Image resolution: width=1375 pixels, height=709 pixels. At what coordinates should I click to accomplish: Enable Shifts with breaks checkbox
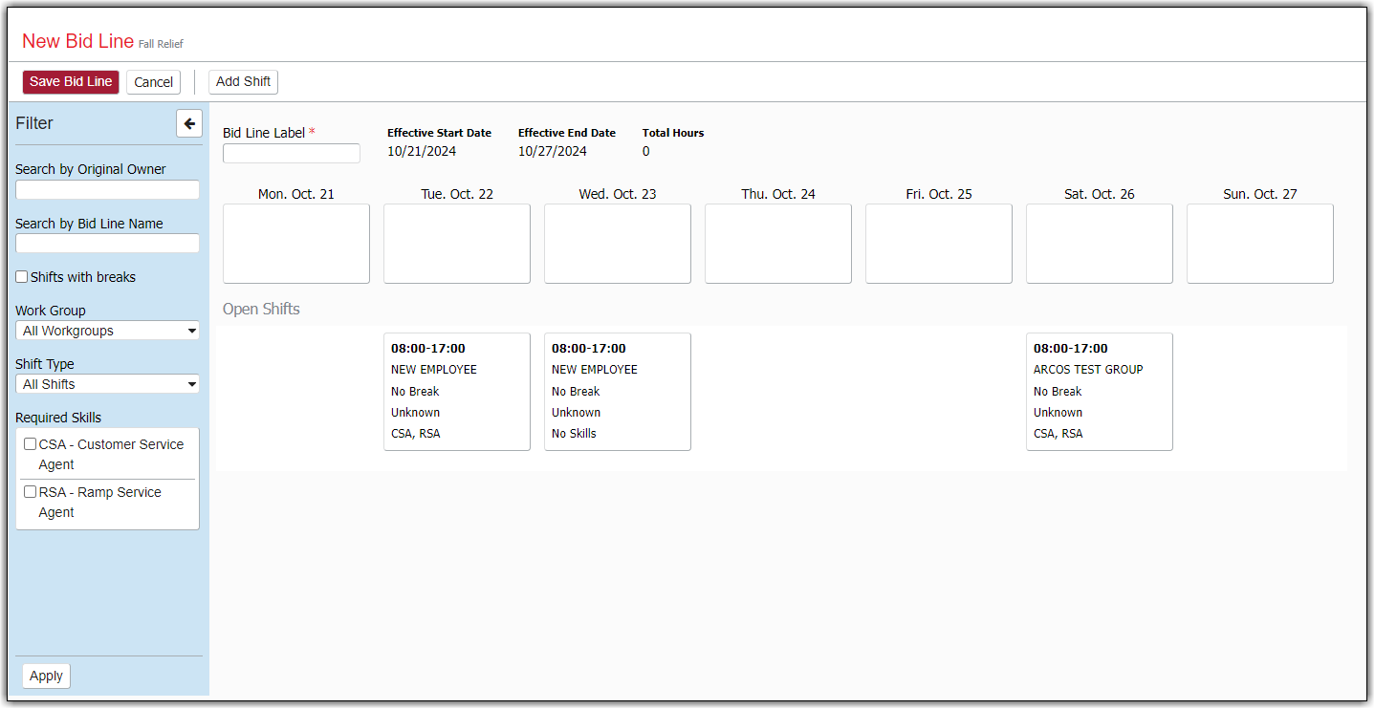point(22,277)
